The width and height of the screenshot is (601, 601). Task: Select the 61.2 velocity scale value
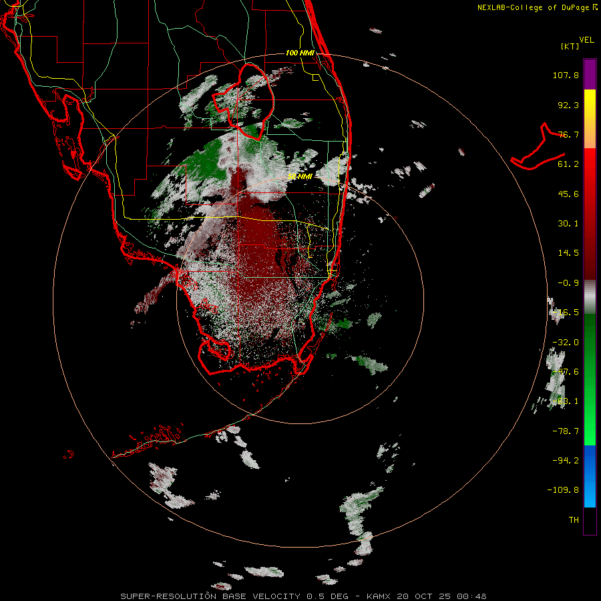click(568, 164)
